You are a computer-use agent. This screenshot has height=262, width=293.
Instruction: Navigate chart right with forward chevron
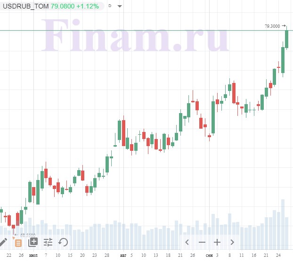point(232,242)
